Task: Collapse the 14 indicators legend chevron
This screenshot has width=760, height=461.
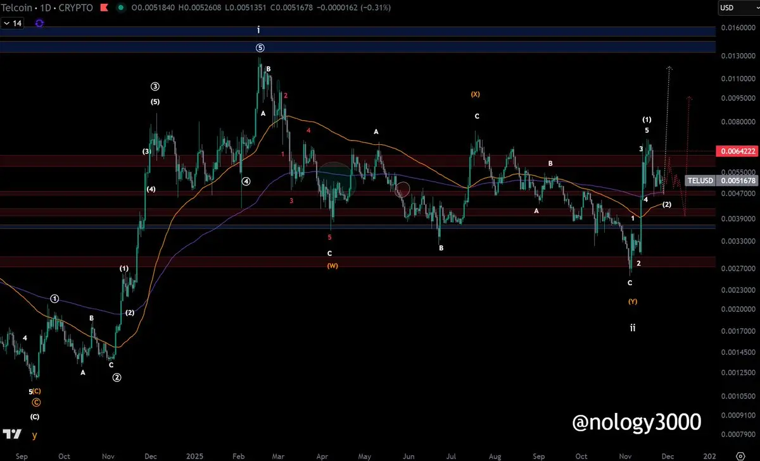Action: (x=6, y=23)
